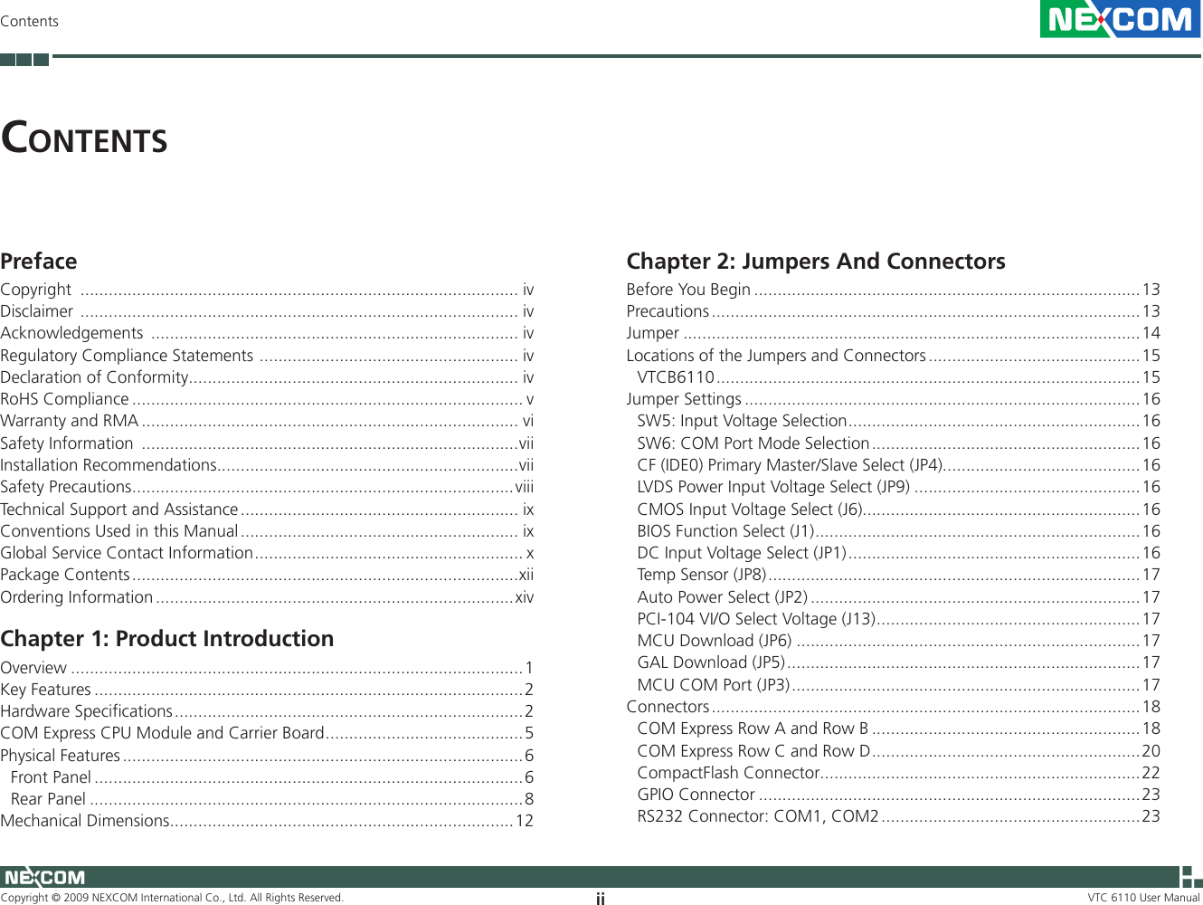This screenshot has height=905, width=1203.
Task: Go to MCU COM Port (JP3)
Action: pyautogui.click(x=899, y=685)
